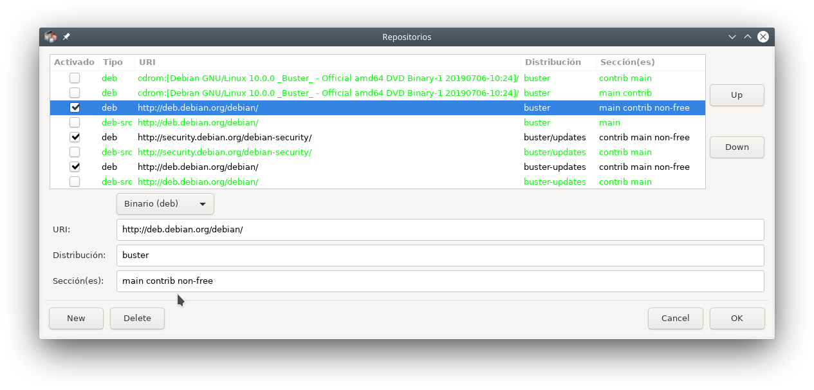Toggle the pin window icon
814x390 pixels.
point(66,37)
